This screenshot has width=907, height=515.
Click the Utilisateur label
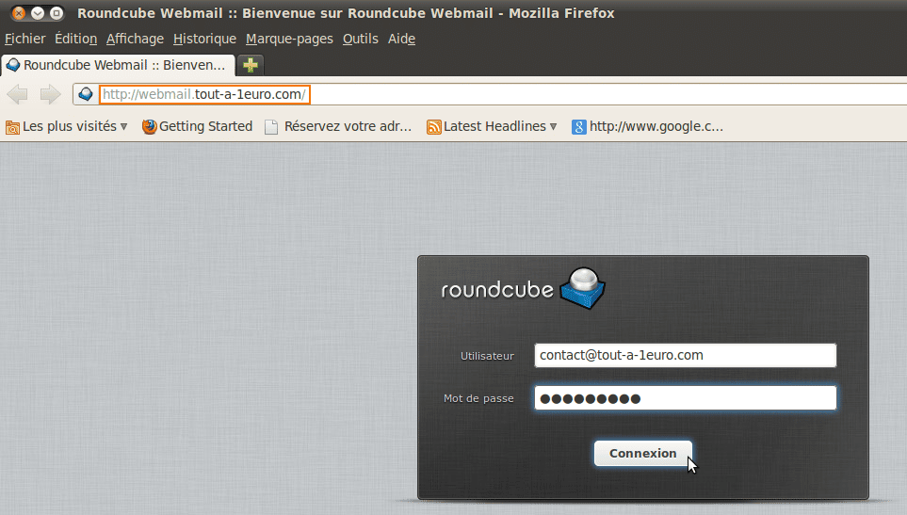pyautogui.click(x=487, y=356)
